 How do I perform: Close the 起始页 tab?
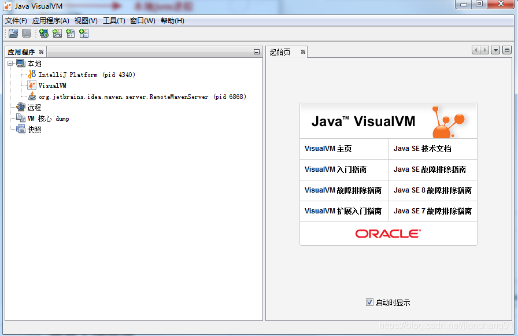pos(303,52)
